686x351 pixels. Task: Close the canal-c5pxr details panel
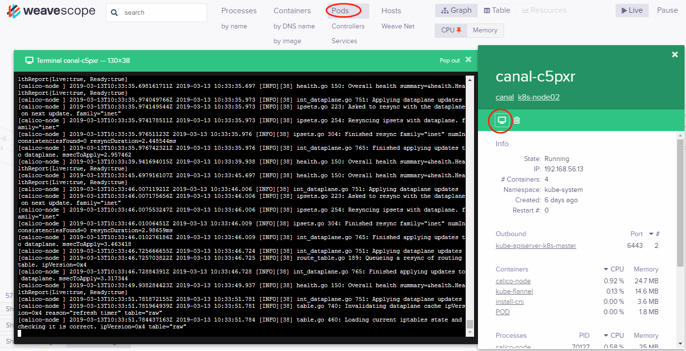click(675, 54)
